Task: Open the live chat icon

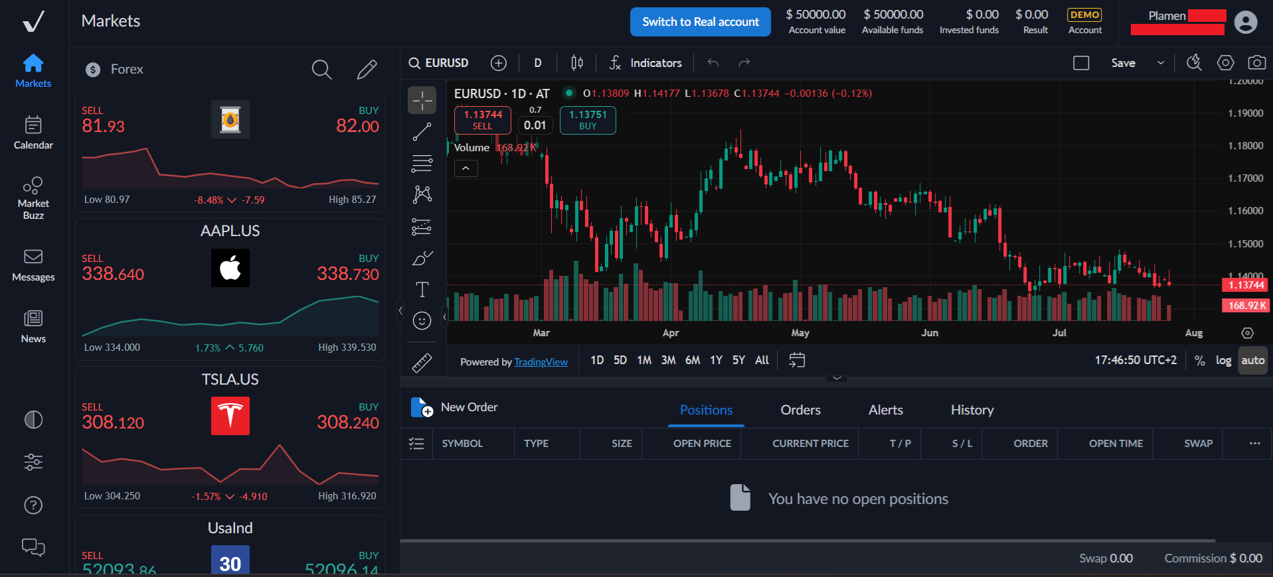Action: click(33, 547)
